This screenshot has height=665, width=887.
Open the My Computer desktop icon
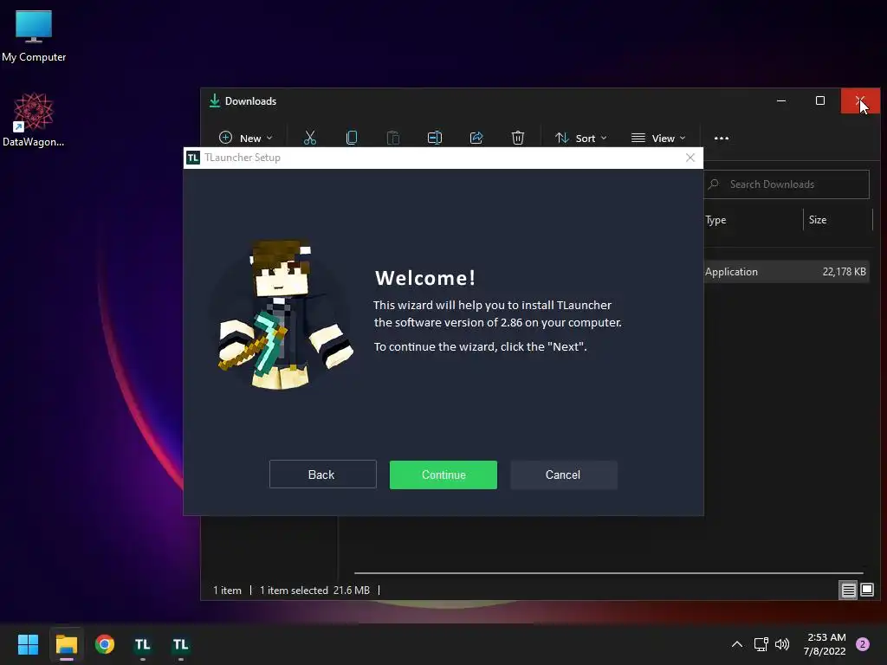tap(34, 36)
